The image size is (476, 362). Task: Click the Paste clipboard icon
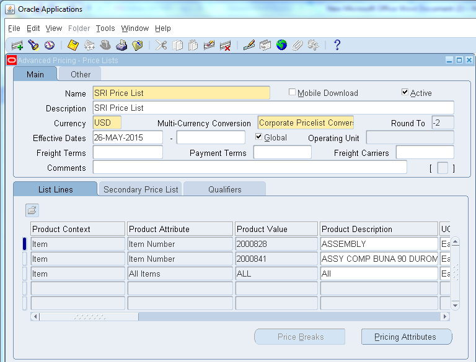coord(193,45)
